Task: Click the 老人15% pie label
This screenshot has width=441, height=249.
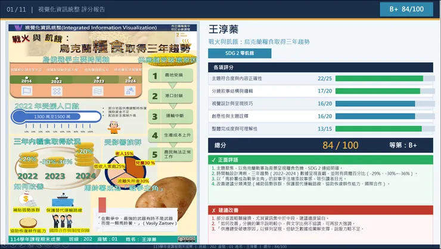Action: coord(125,153)
